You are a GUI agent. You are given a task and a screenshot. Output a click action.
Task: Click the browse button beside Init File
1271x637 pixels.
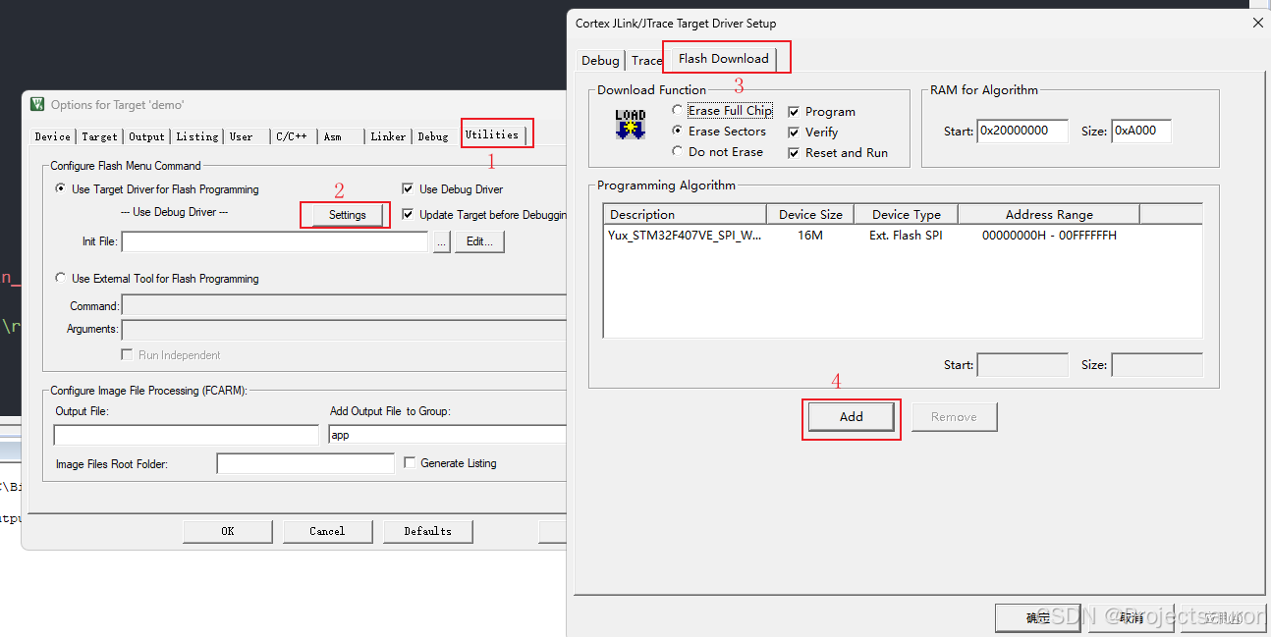tap(441, 241)
